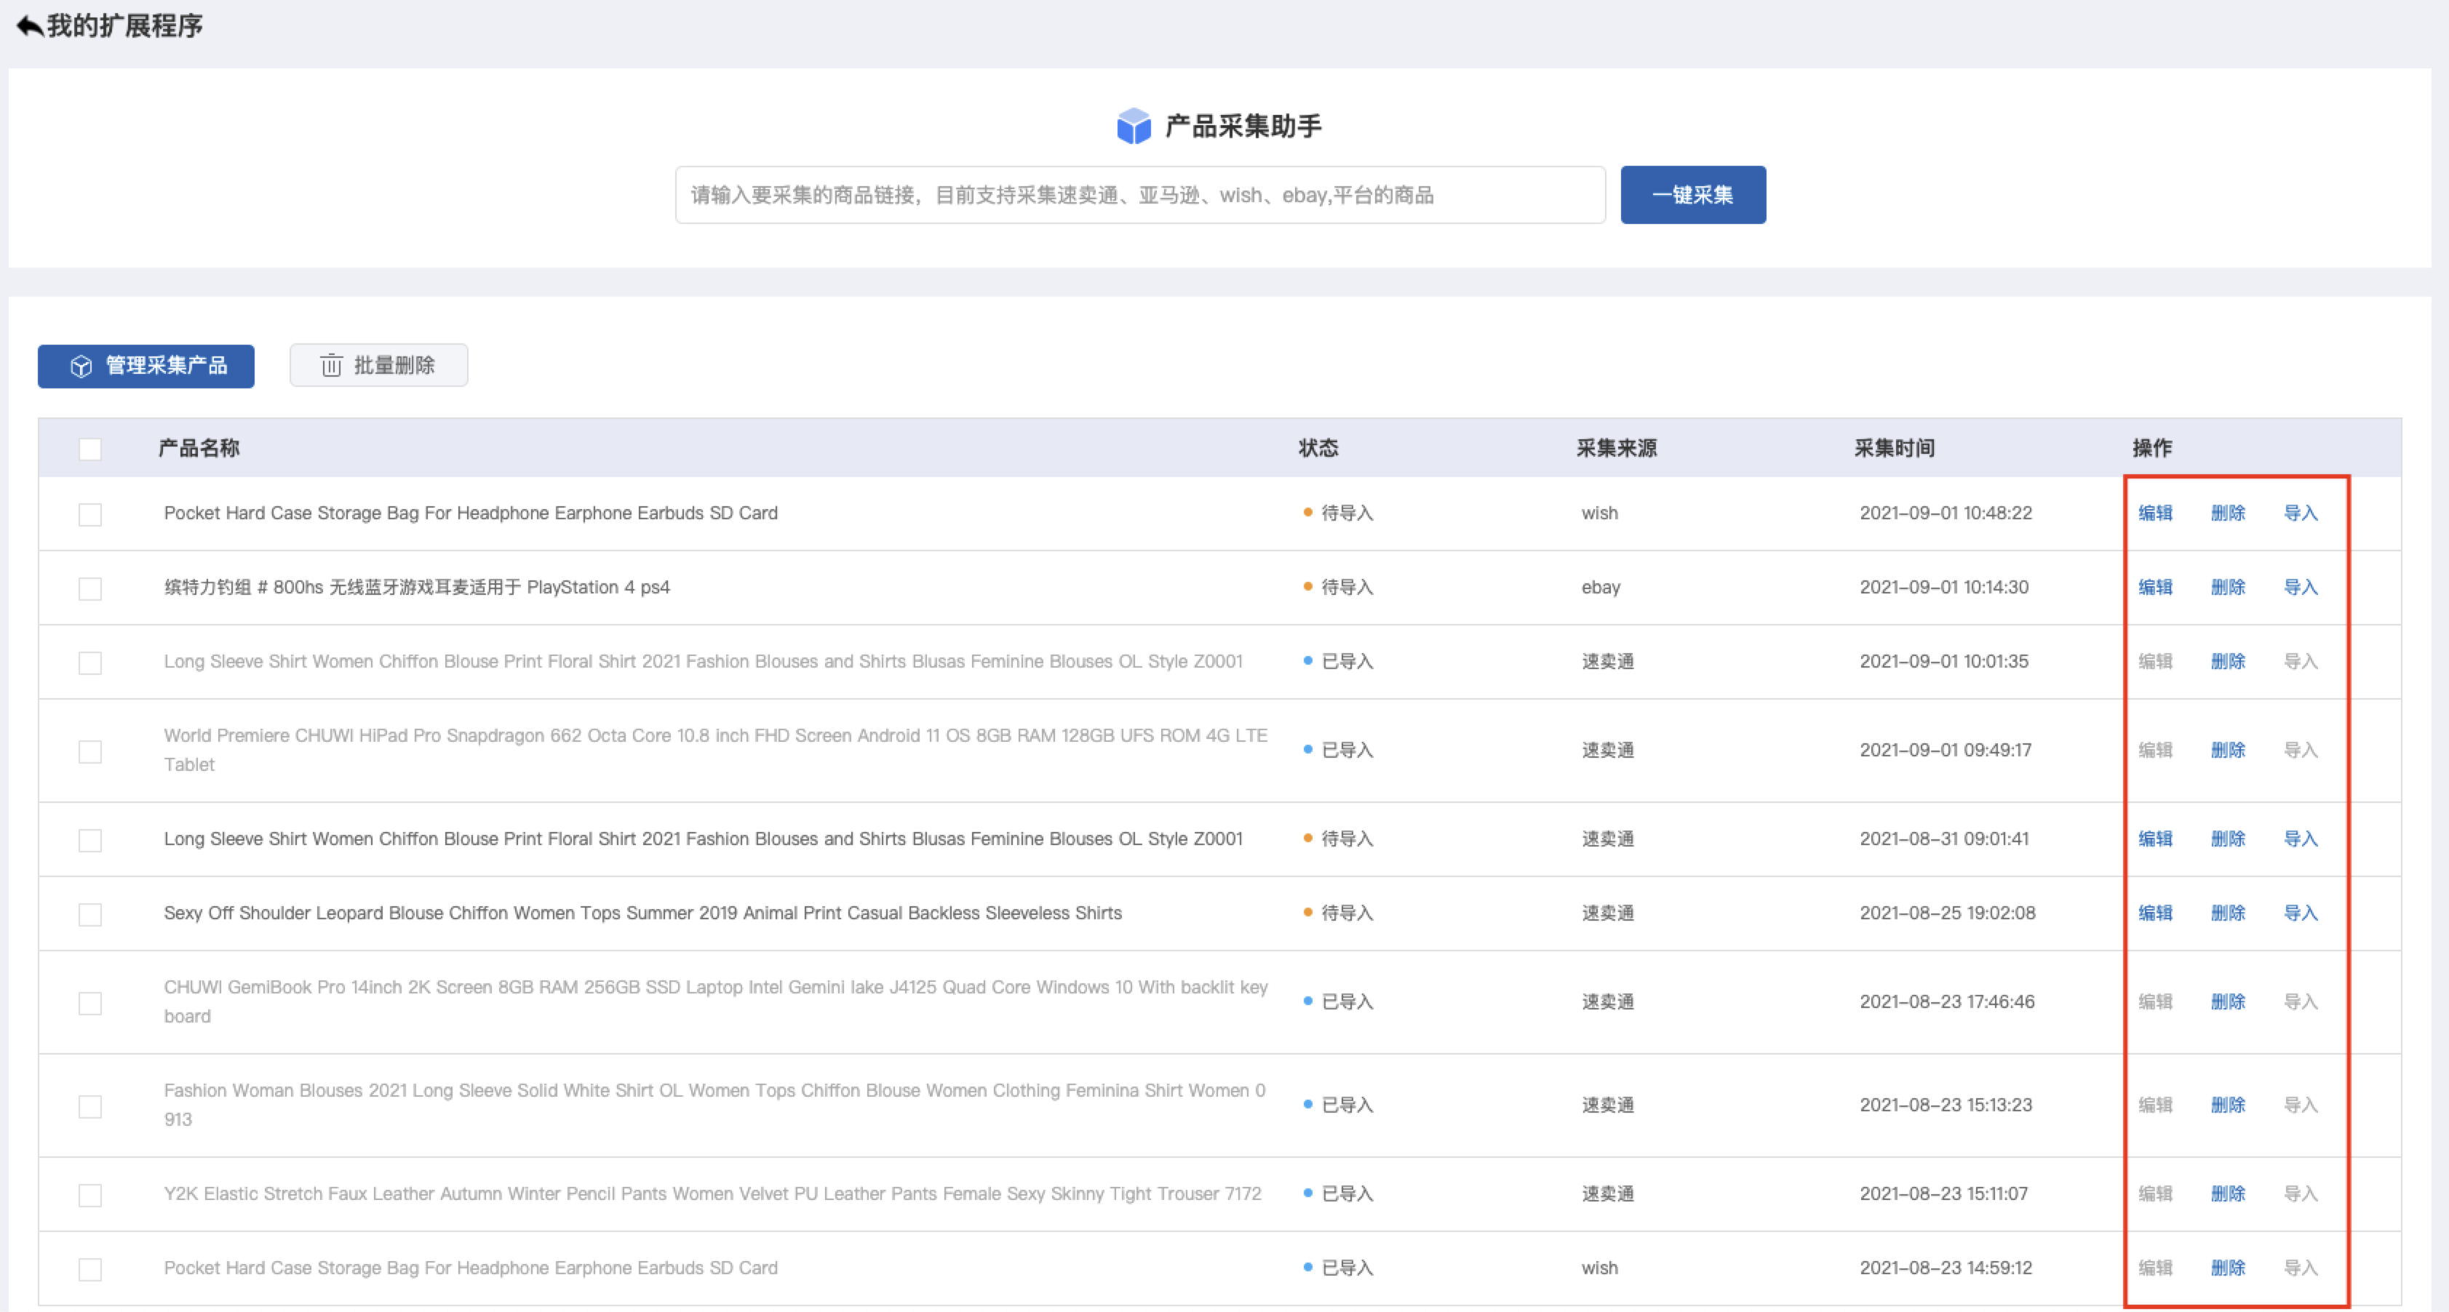Check the 缤特力钓组 800hs row checkbox
The width and height of the screenshot is (2449, 1312).
90,588
